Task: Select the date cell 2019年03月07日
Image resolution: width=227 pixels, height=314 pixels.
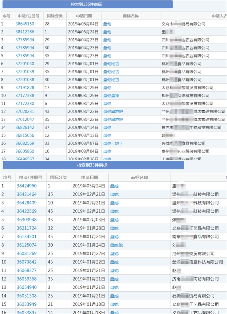Action: click(x=83, y=143)
